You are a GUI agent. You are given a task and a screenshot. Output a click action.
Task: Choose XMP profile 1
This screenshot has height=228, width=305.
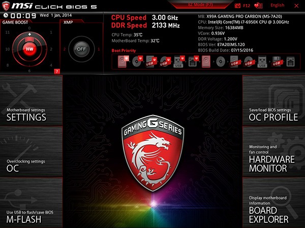[x=99, y=49]
